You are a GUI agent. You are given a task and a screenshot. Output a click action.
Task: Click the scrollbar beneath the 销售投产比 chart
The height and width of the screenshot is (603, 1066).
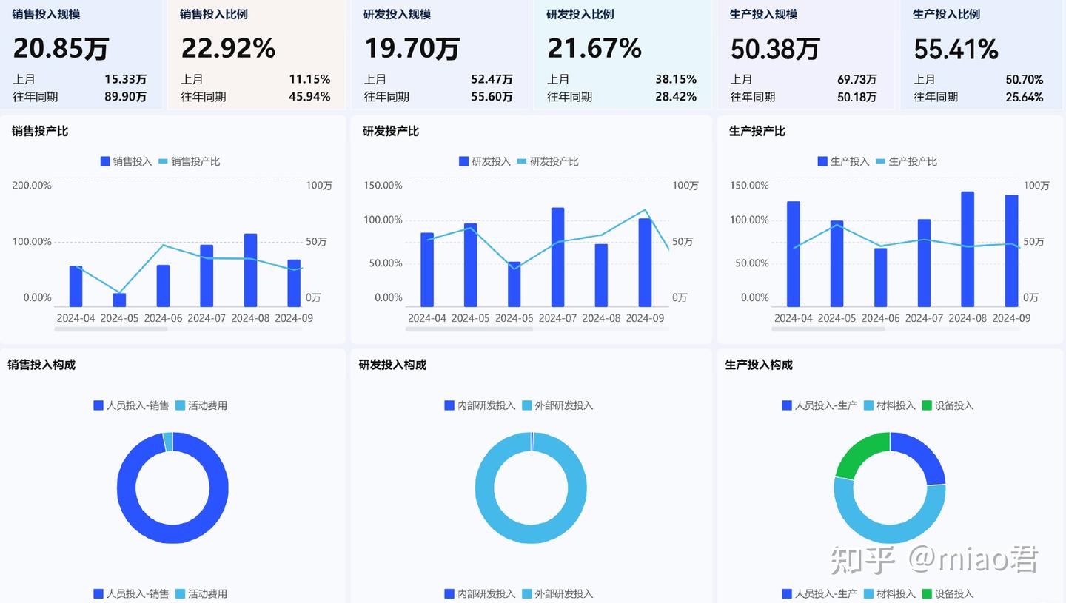tap(111, 329)
